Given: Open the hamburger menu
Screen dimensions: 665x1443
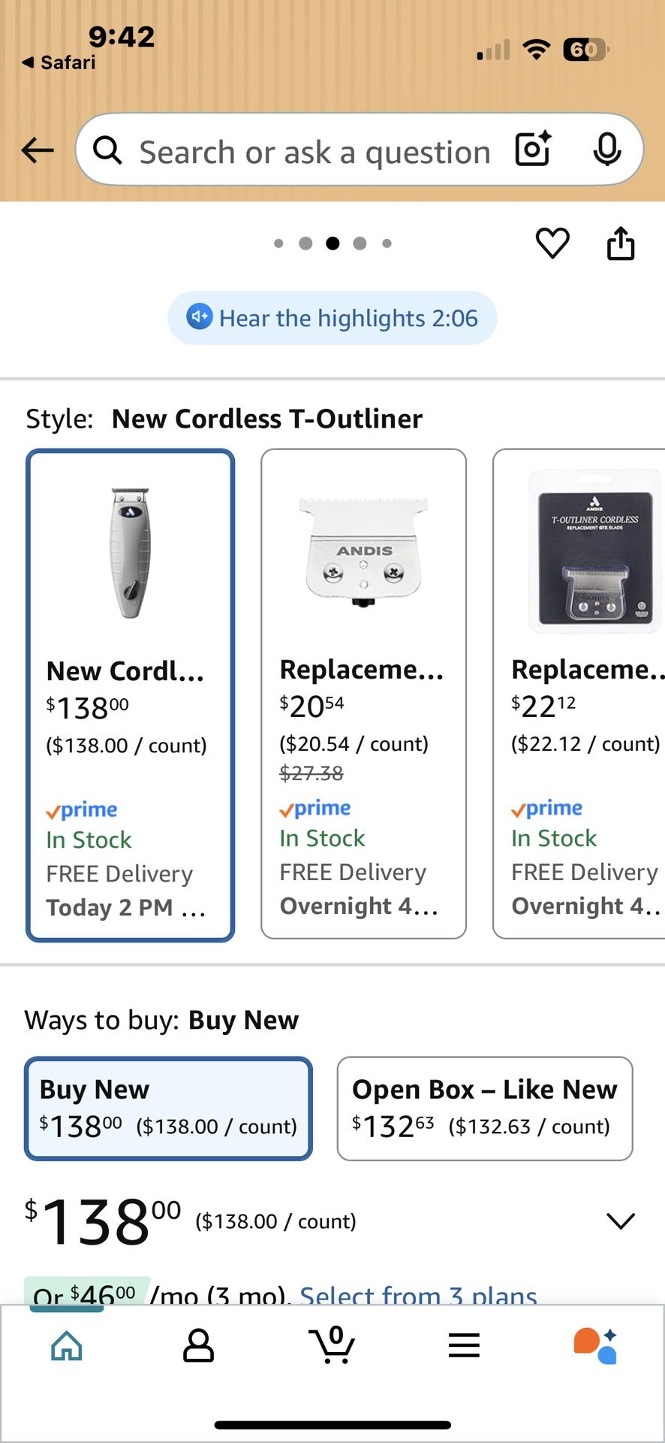Looking at the screenshot, I should tap(464, 1345).
